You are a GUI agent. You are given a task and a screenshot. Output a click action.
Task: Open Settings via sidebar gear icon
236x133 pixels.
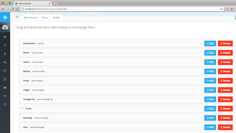5,104
